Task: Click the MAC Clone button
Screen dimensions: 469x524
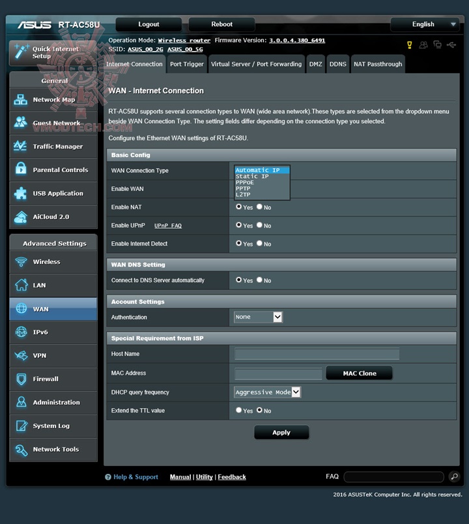Action: pos(360,373)
